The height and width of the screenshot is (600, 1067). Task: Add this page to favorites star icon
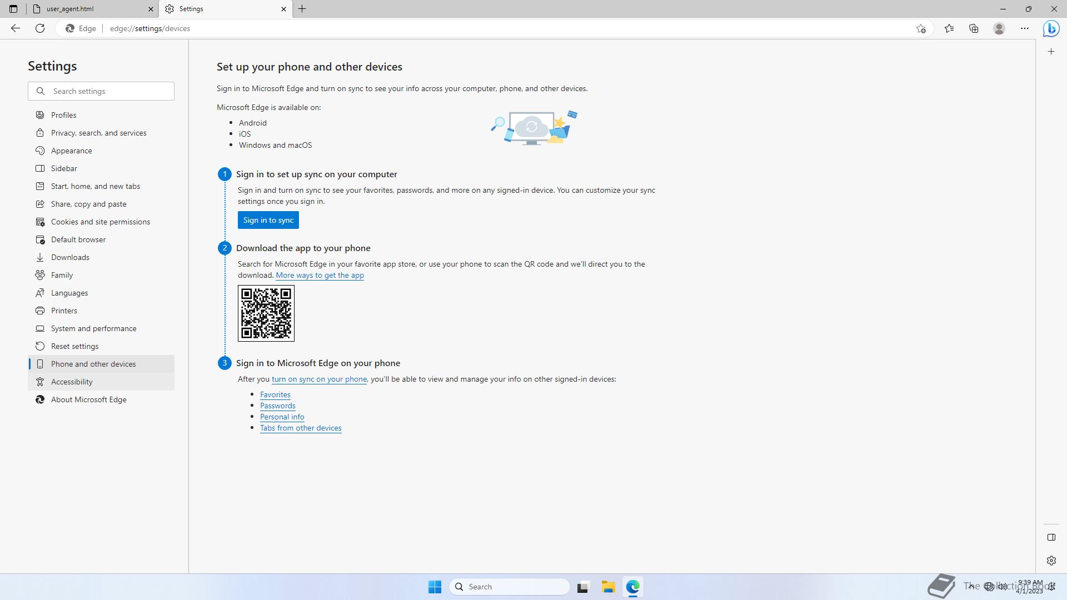click(x=921, y=28)
